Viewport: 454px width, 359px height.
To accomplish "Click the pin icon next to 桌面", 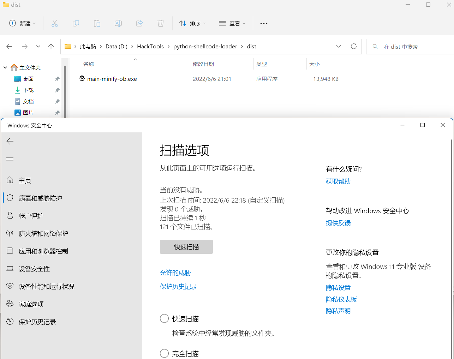I will [x=57, y=79].
